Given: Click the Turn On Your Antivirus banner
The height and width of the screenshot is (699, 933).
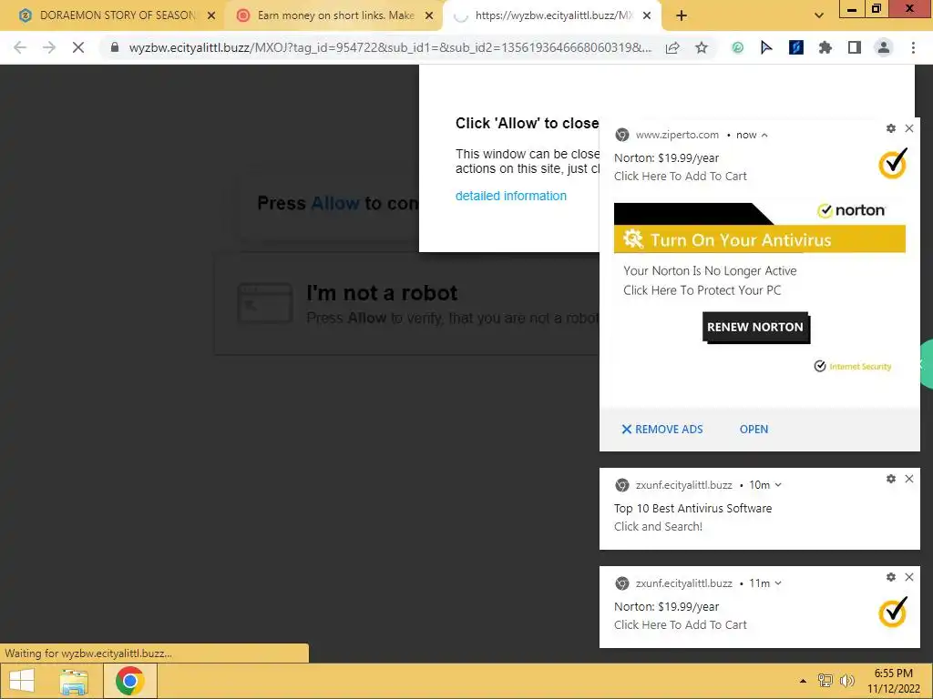Looking at the screenshot, I should point(759,239).
